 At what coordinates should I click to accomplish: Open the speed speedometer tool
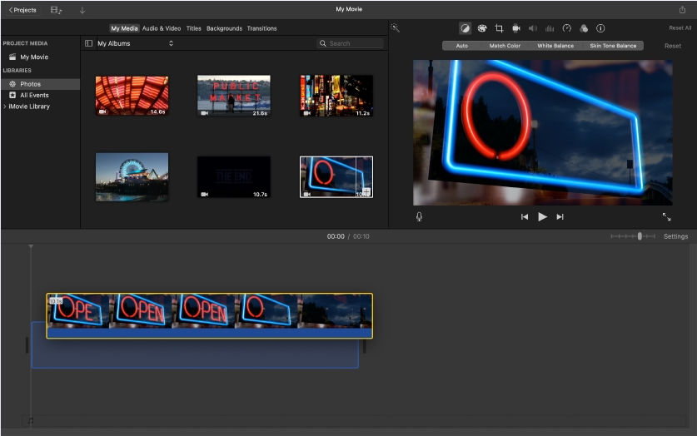click(566, 28)
